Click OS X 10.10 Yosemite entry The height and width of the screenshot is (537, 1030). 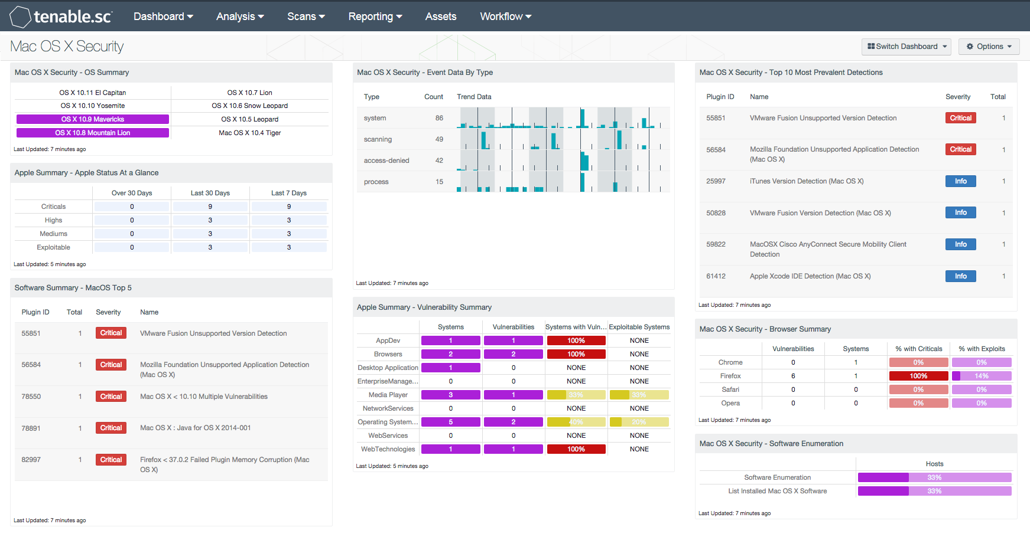[x=93, y=106]
